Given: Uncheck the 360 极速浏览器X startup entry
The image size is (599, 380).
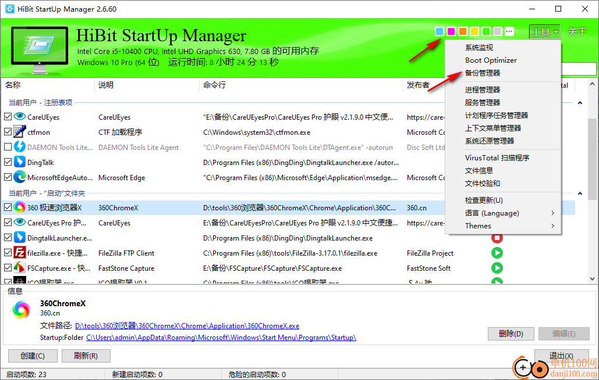Looking at the screenshot, I should click(x=8, y=207).
